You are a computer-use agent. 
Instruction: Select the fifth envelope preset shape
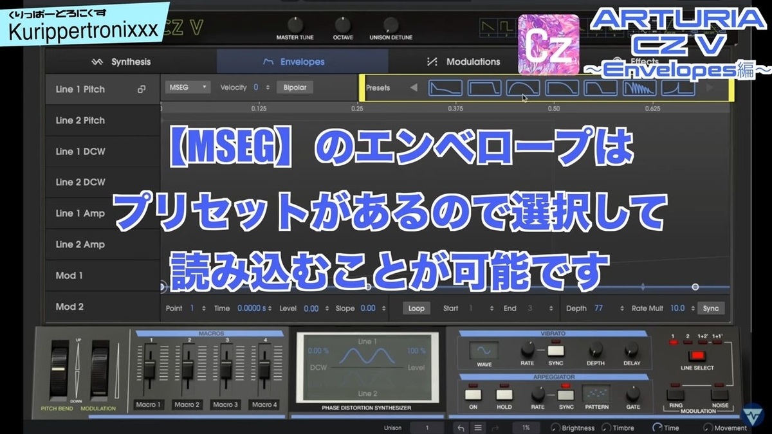click(601, 87)
